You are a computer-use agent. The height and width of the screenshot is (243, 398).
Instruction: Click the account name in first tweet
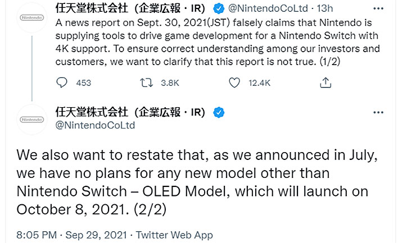pos(130,8)
